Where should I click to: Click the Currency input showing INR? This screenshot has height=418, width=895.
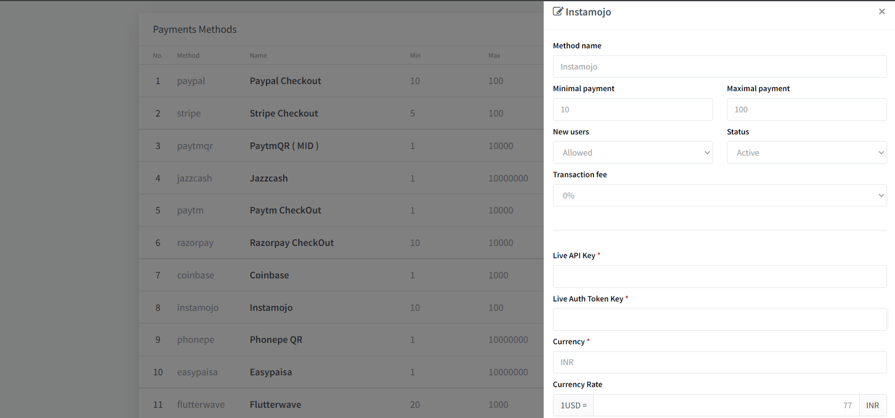click(719, 363)
